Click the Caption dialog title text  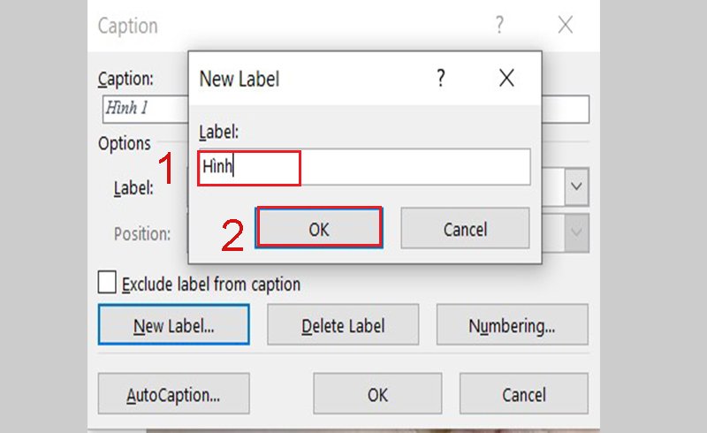[x=128, y=26]
